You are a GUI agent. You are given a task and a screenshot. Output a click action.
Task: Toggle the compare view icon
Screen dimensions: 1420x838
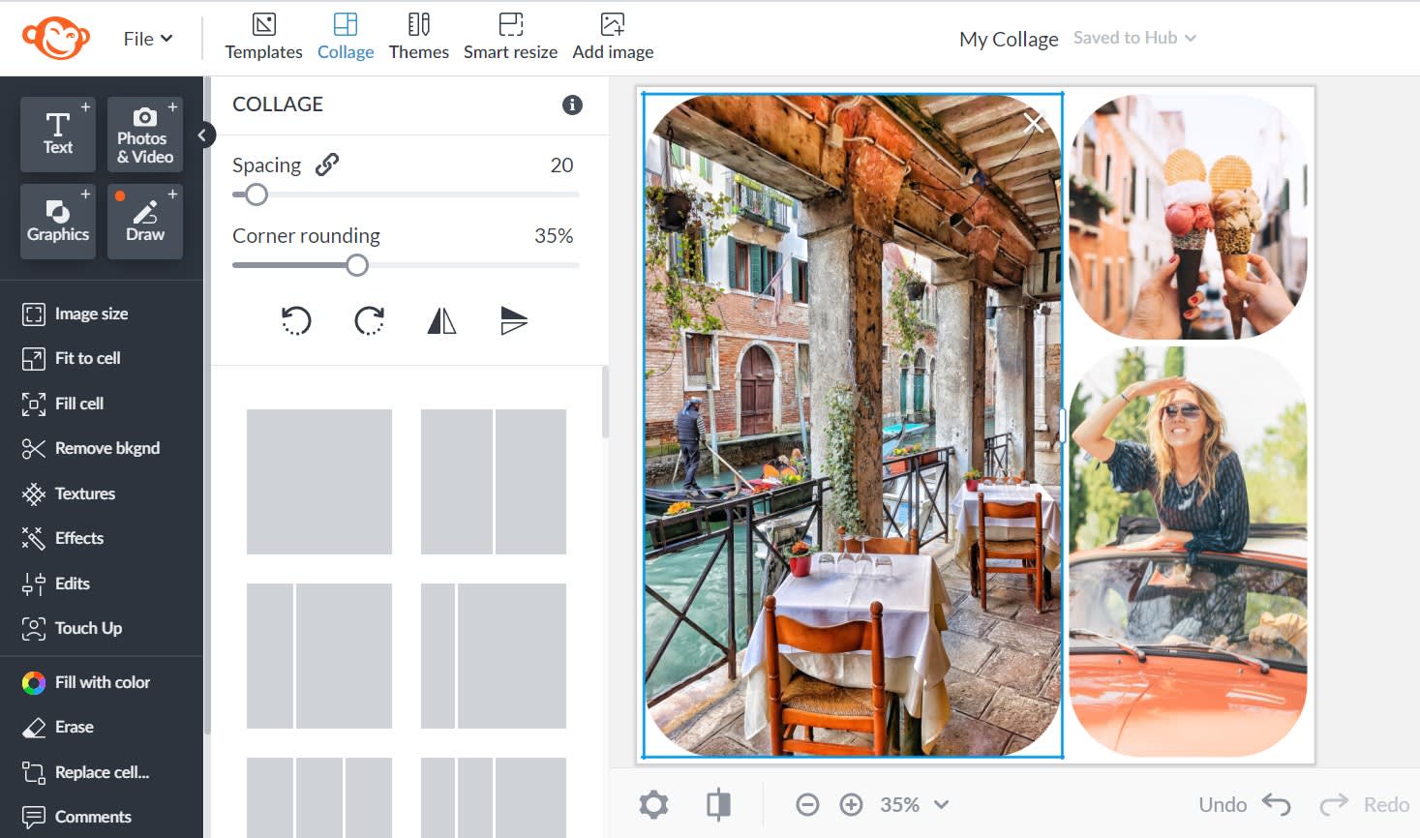point(718,804)
